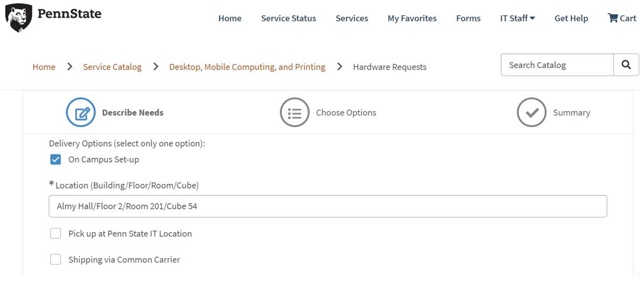This screenshot has width=640, height=282.
Task: Open Desktop, Mobile Computing, and Printing breadcrumb
Action: pos(247,67)
